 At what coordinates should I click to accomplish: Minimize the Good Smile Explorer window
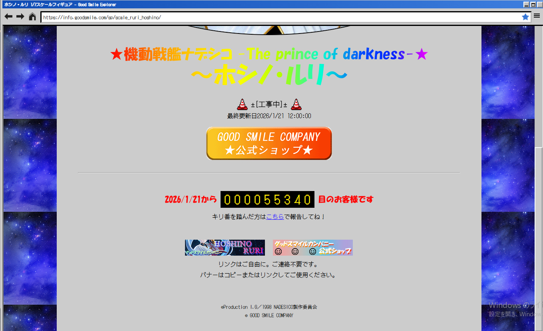526,4
